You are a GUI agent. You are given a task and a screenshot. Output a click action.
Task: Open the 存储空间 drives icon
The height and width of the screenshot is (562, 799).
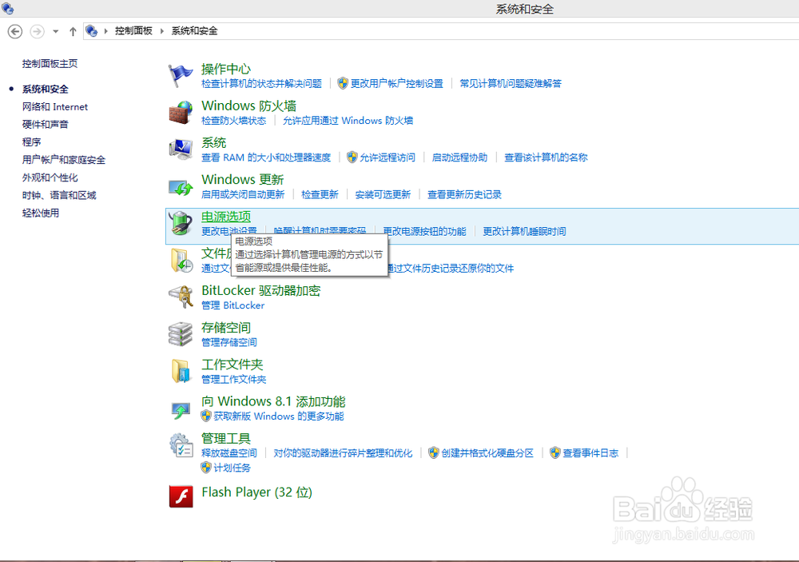tap(181, 334)
